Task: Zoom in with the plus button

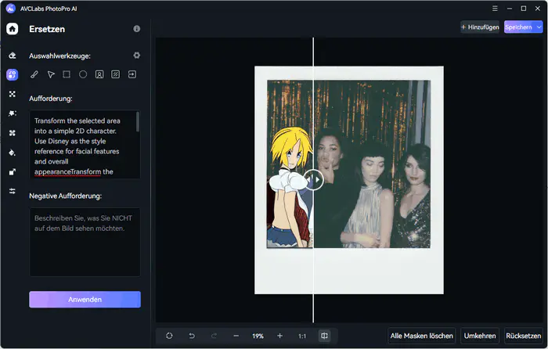Action: click(279, 336)
